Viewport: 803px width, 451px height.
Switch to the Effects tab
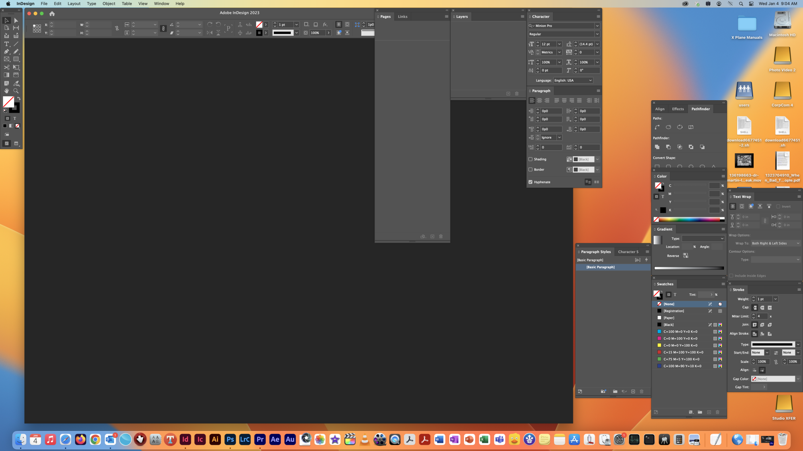pos(678,109)
